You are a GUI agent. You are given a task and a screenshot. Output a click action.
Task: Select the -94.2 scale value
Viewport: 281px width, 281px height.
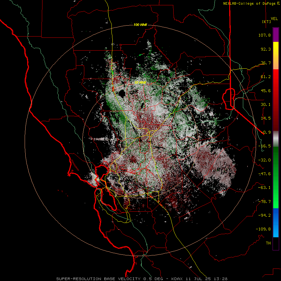pos(264,215)
